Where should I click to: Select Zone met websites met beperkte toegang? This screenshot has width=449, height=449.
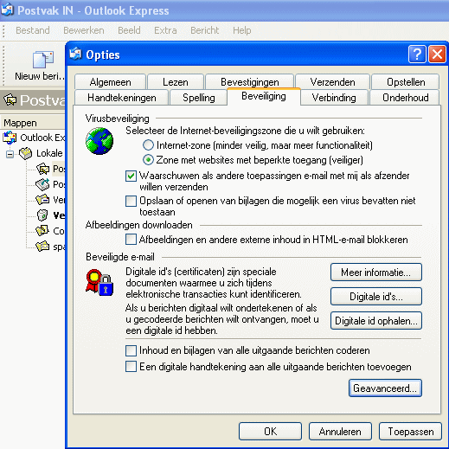(148, 160)
